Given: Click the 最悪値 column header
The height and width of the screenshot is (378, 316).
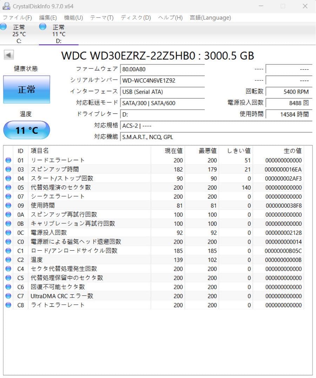Looking at the screenshot, I should (x=202, y=150).
